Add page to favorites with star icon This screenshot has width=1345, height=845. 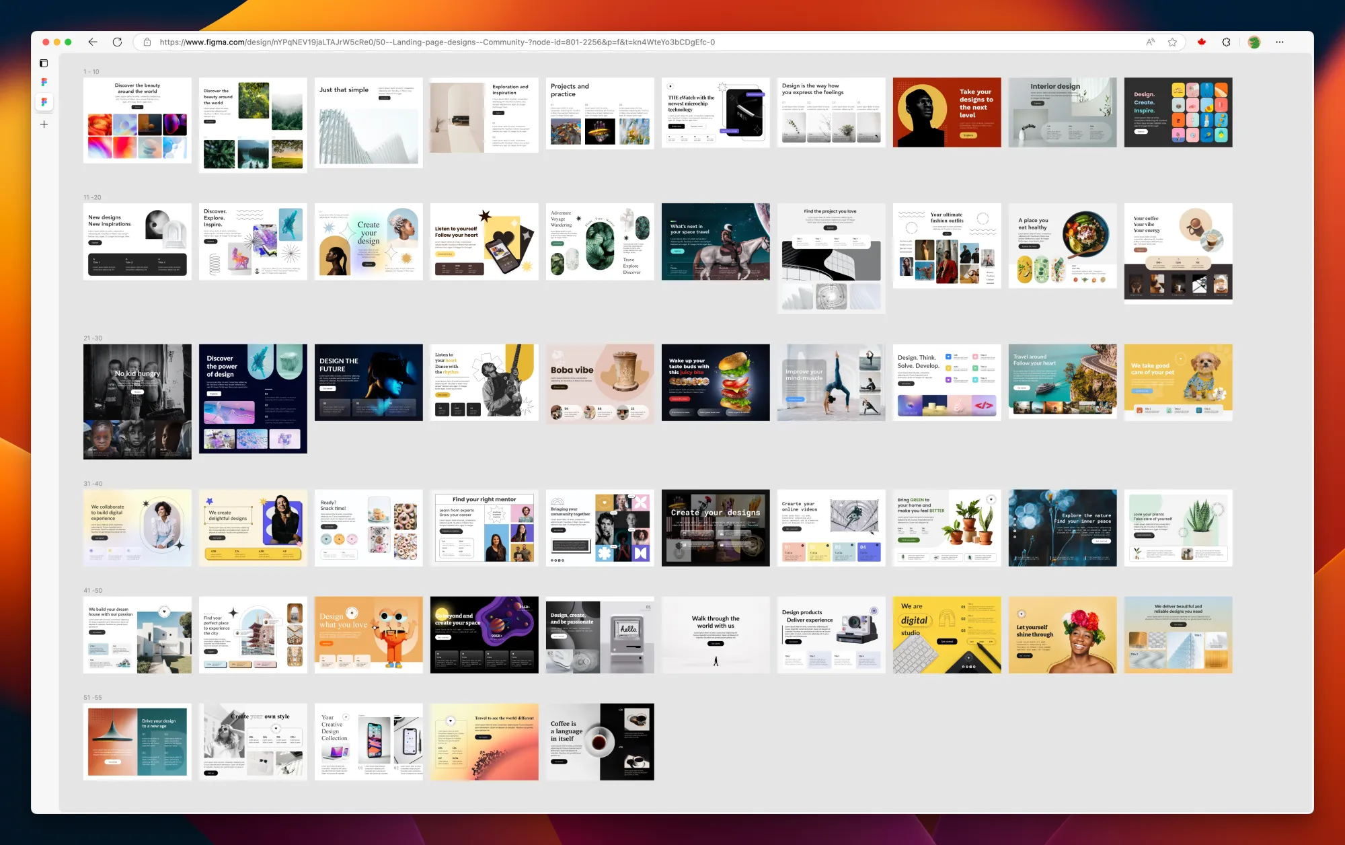tap(1172, 42)
